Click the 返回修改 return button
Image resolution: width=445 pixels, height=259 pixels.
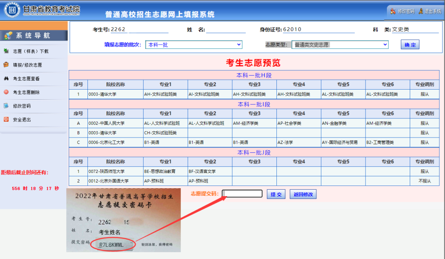coord(303,194)
